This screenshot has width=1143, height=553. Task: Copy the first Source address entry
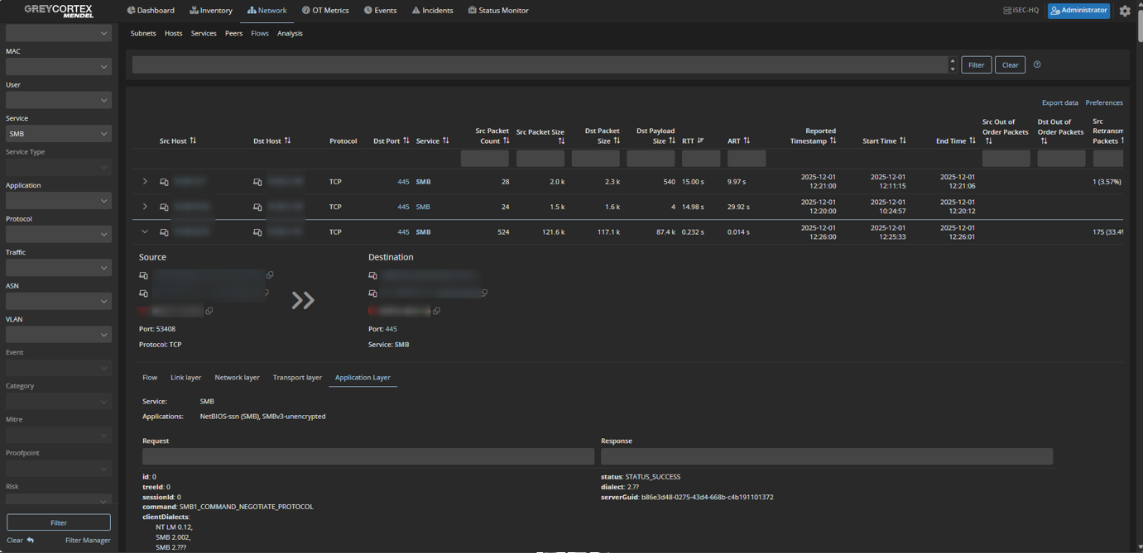tap(270, 275)
